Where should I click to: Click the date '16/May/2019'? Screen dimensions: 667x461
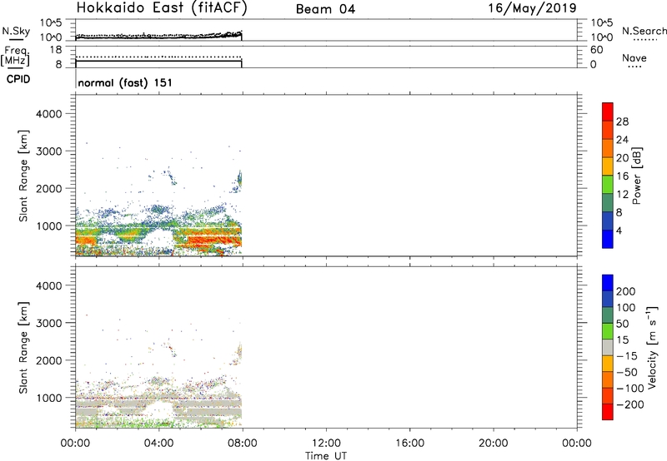(532, 8)
